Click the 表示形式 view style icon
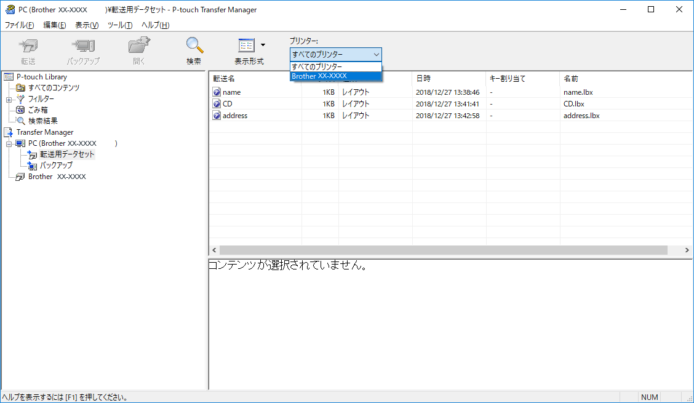Viewport: 694px width, 403px height. pyautogui.click(x=246, y=45)
